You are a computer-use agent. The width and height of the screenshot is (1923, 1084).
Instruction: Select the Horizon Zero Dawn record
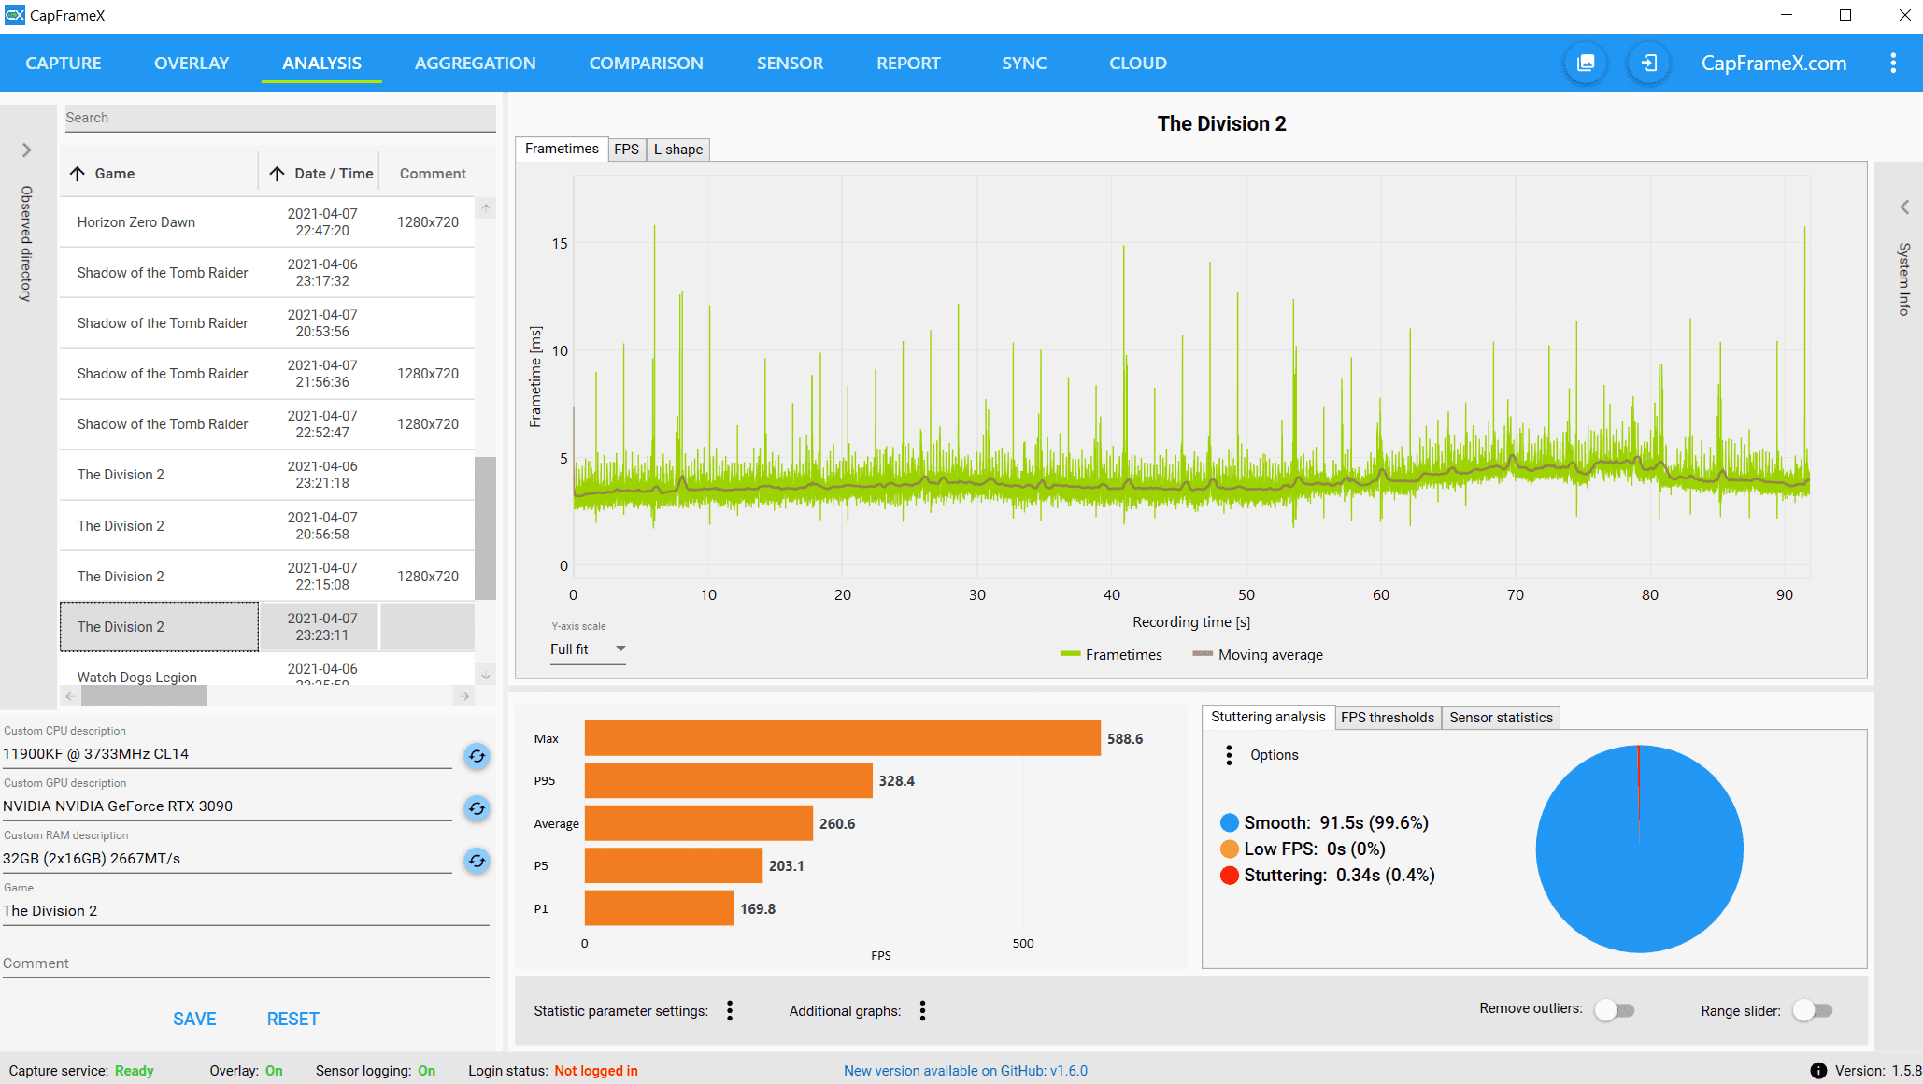pyautogui.click(x=267, y=222)
